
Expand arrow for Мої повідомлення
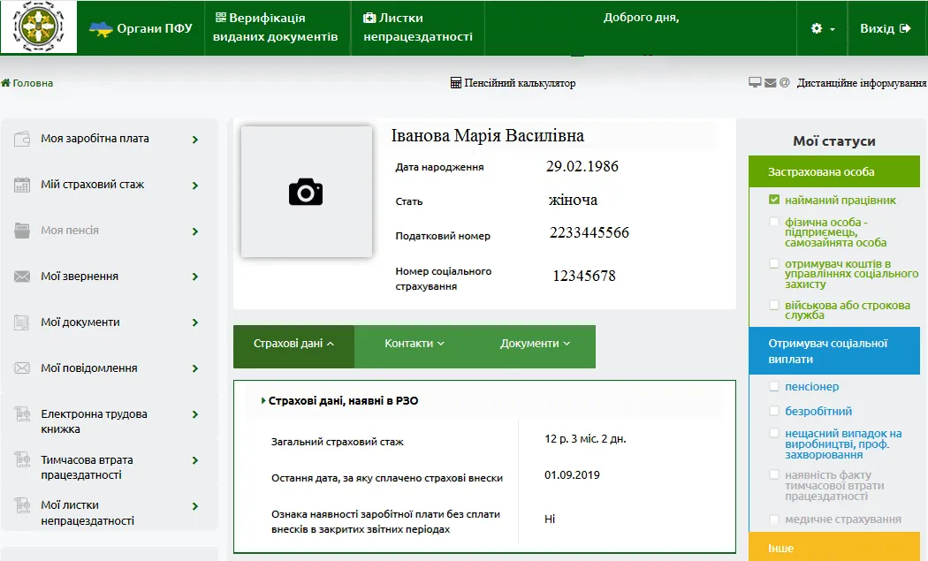pyautogui.click(x=195, y=368)
